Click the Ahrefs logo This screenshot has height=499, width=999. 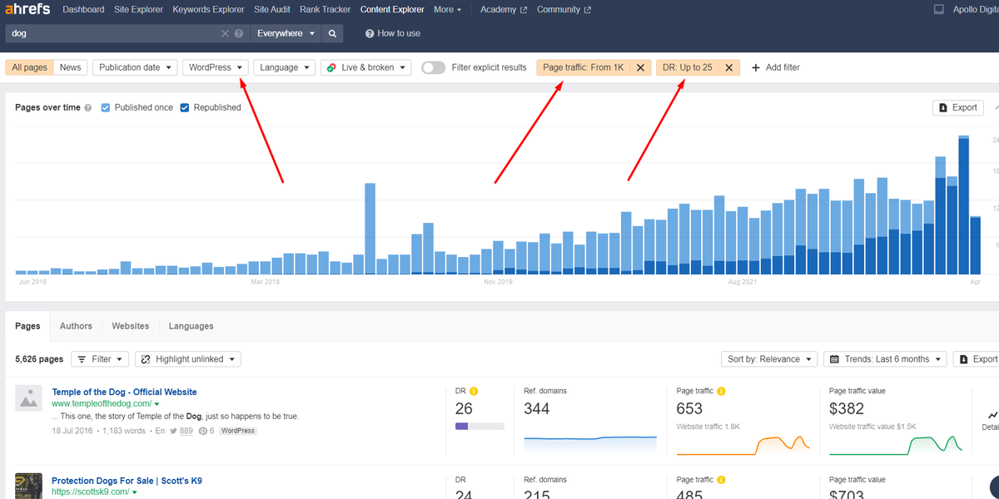(x=27, y=10)
